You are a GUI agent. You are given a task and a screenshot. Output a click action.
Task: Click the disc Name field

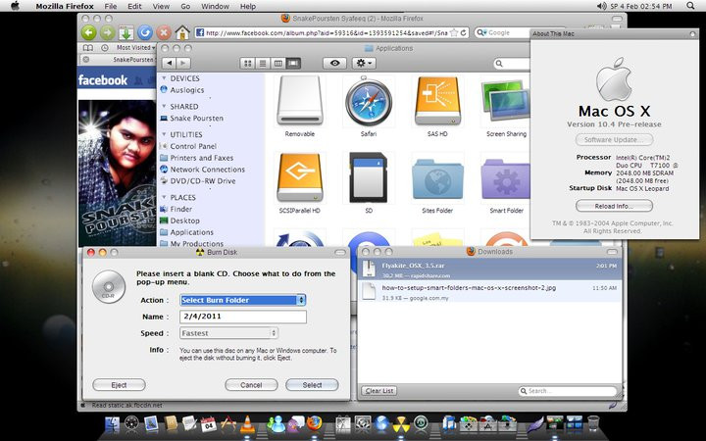click(x=243, y=317)
